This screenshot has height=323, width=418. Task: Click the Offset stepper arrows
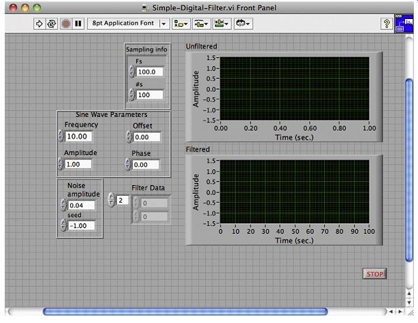129,137
